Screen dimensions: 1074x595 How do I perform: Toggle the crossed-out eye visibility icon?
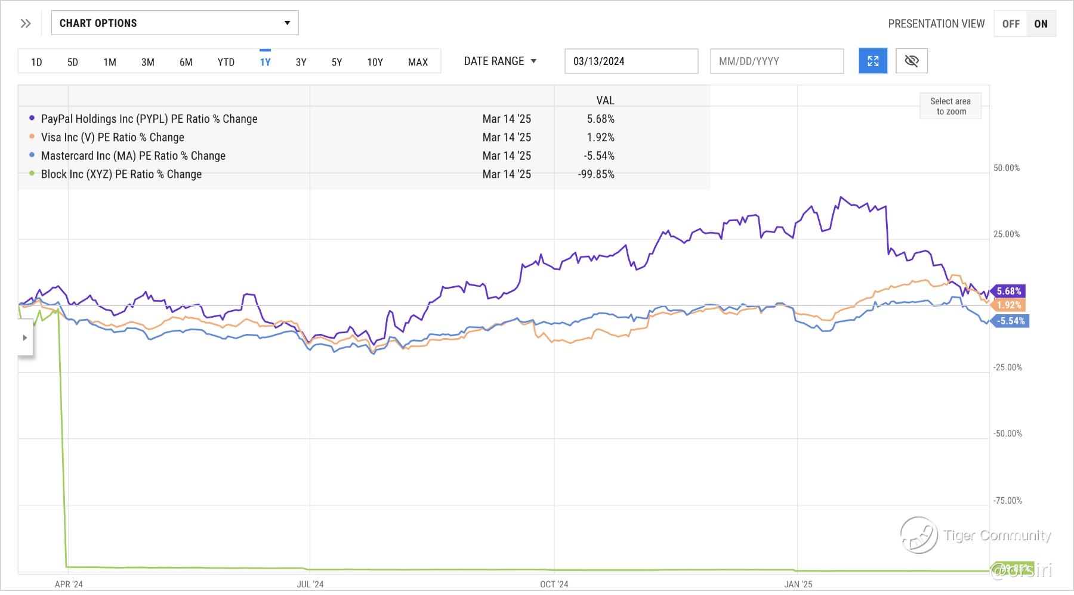pyautogui.click(x=911, y=61)
